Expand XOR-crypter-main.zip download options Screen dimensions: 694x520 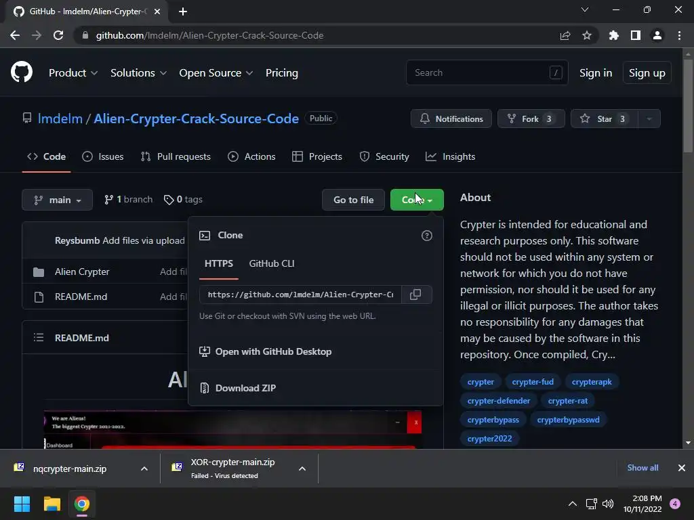coord(302,469)
